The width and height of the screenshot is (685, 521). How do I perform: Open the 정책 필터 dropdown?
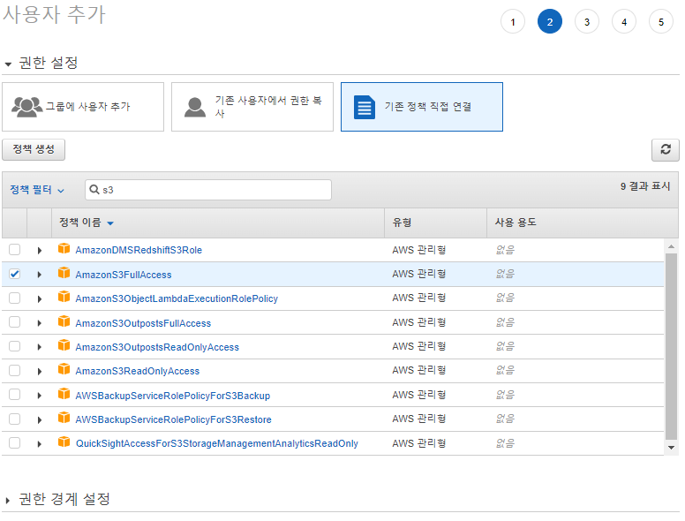(37, 190)
